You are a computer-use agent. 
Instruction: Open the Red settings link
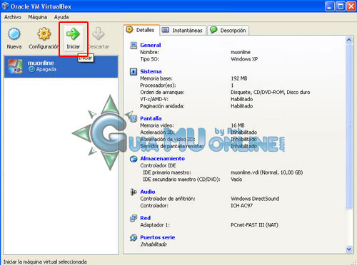pyautogui.click(x=146, y=218)
